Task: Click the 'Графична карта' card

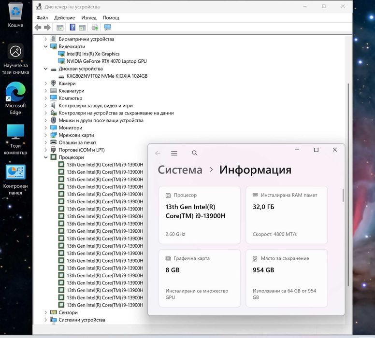Action: (x=200, y=278)
